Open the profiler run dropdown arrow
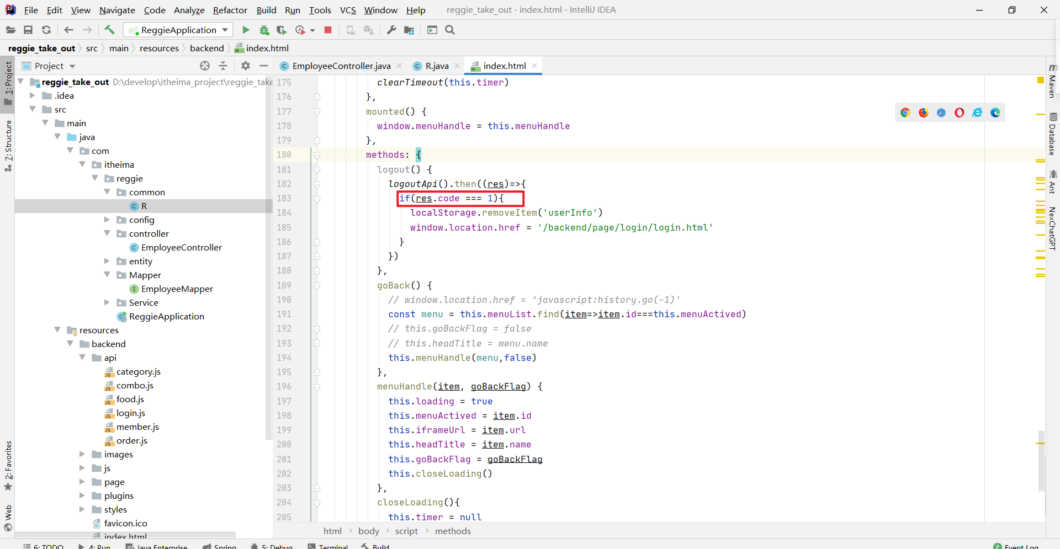The image size is (1060, 549). click(312, 30)
